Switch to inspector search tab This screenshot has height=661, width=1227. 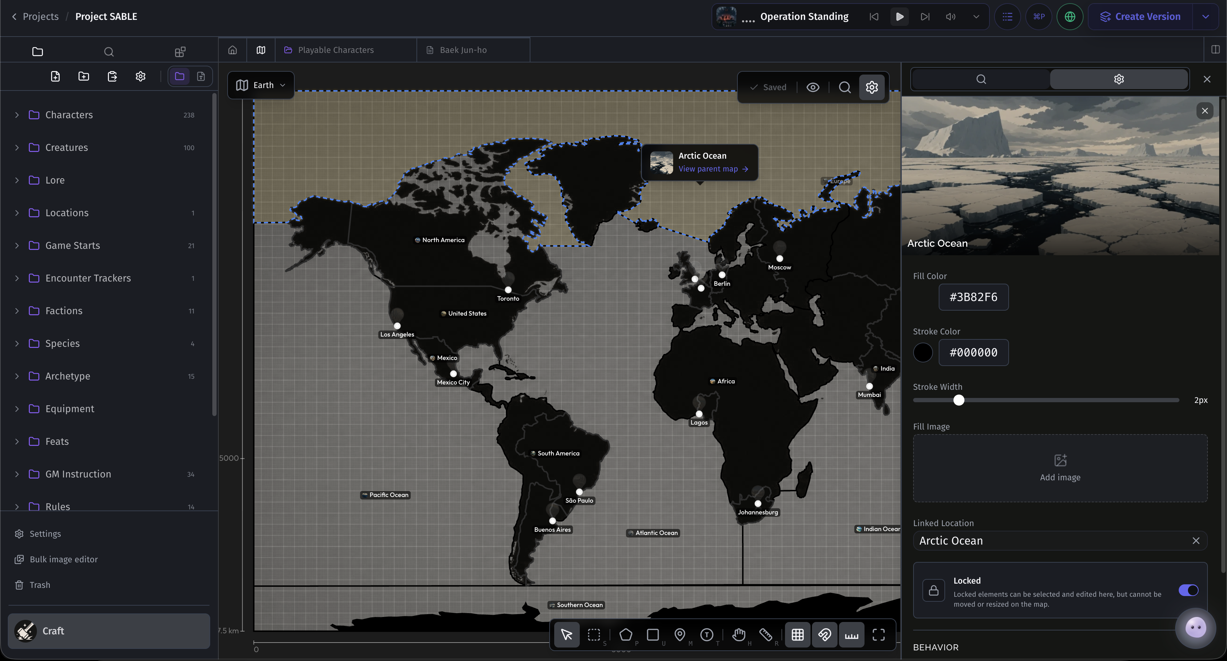coord(981,79)
